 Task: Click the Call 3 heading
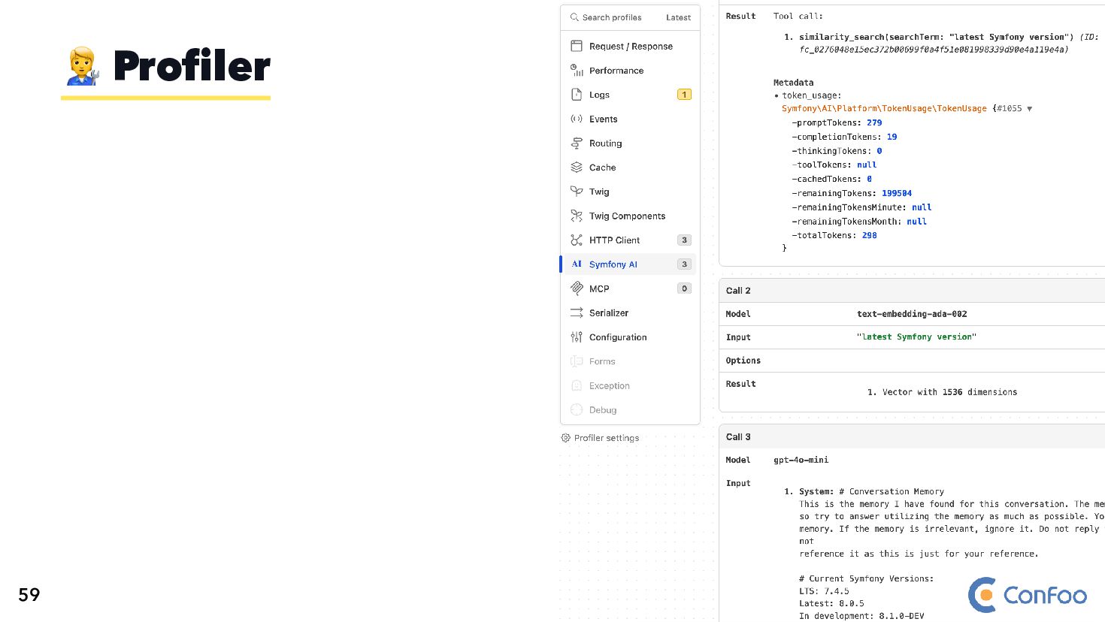tap(738, 437)
